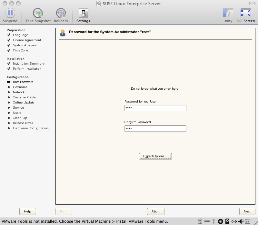This screenshot has width=258, height=225.
Task: Click the Bluetooth icon in status bar
Action: 214,221
